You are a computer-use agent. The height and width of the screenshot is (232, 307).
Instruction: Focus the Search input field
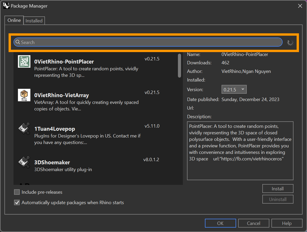click(148, 42)
